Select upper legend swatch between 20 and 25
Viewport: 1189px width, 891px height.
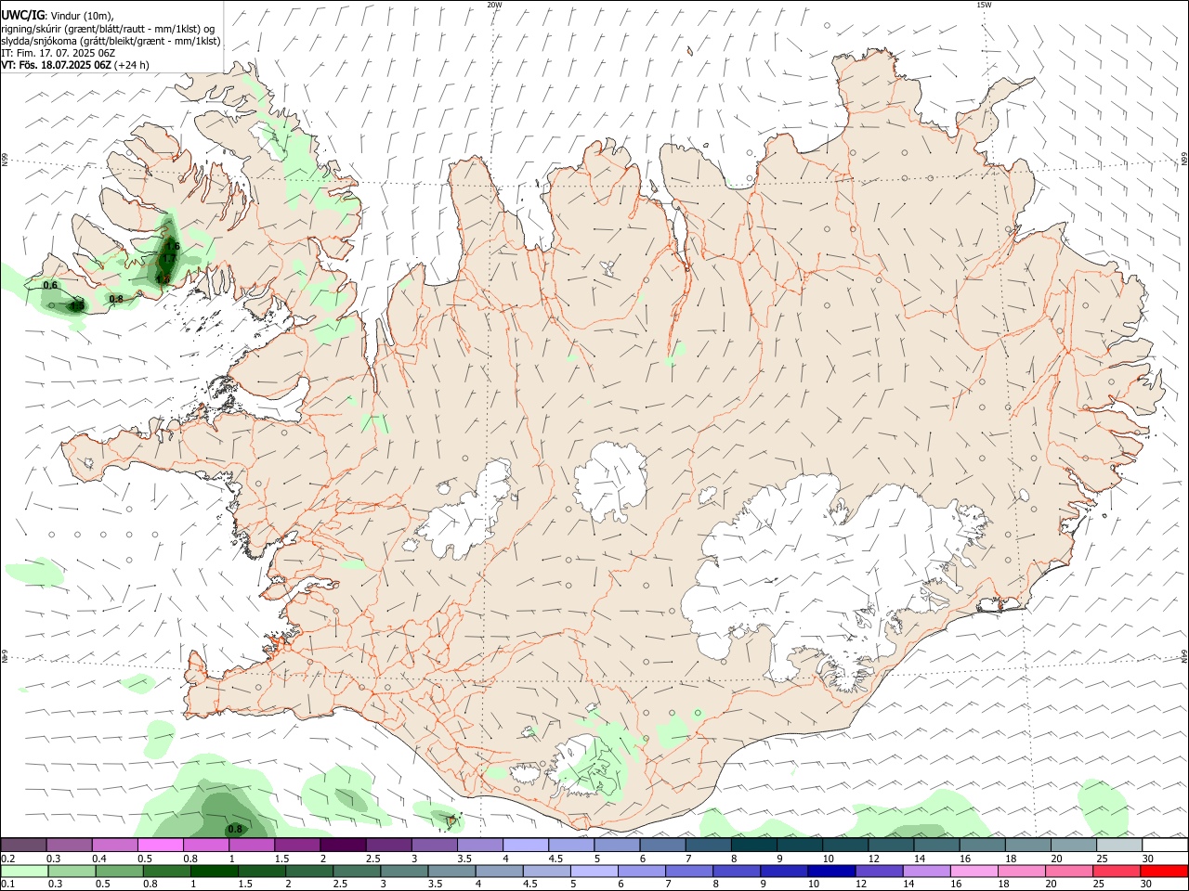tap(1073, 845)
